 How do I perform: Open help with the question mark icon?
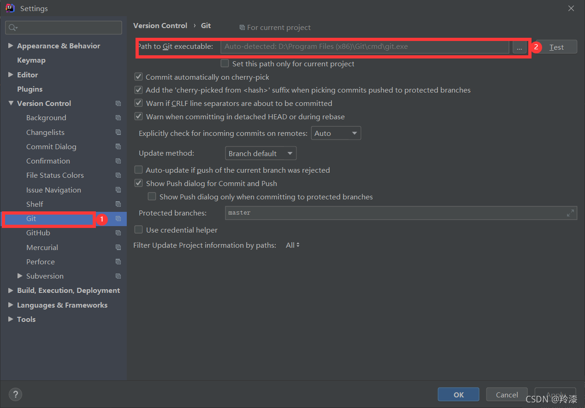click(15, 395)
